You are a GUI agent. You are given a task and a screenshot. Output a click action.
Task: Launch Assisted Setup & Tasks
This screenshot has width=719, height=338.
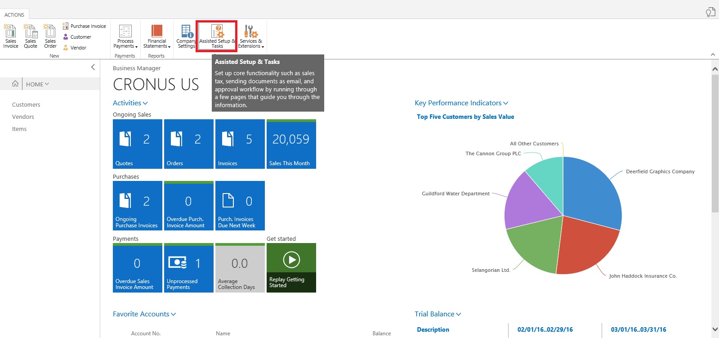(217, 36)
